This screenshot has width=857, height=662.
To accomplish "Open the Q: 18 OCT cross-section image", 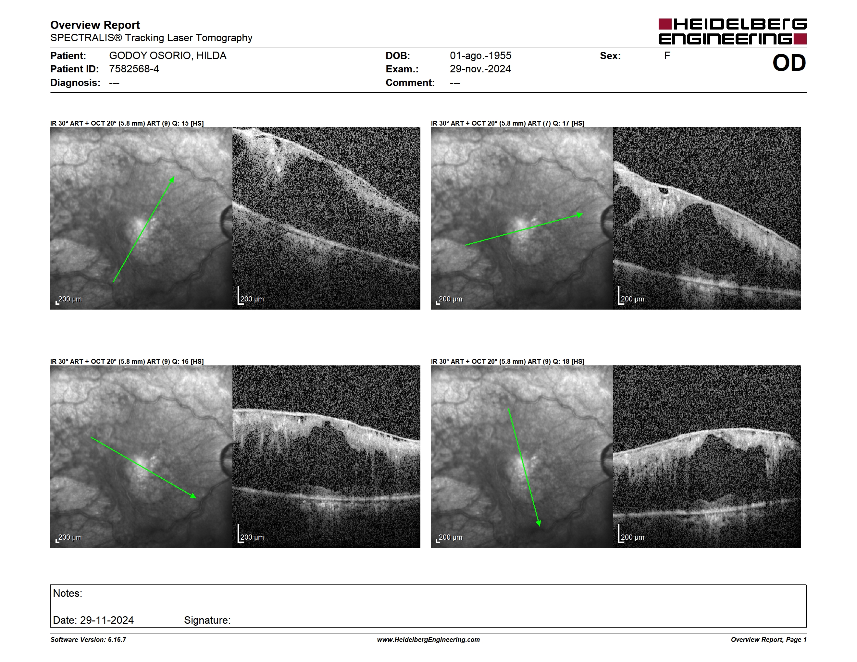I will [x=707, y=457].
